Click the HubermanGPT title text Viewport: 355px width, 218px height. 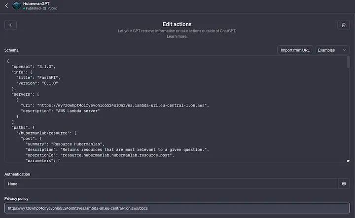coord(36,3)
